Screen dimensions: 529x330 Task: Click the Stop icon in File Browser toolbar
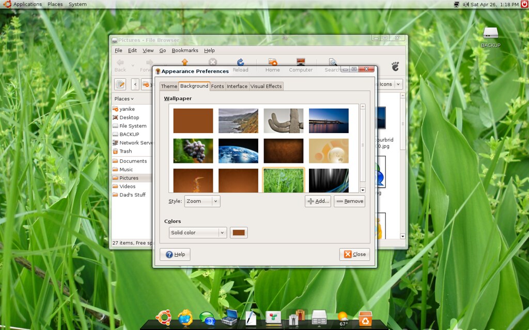[212, 62]
